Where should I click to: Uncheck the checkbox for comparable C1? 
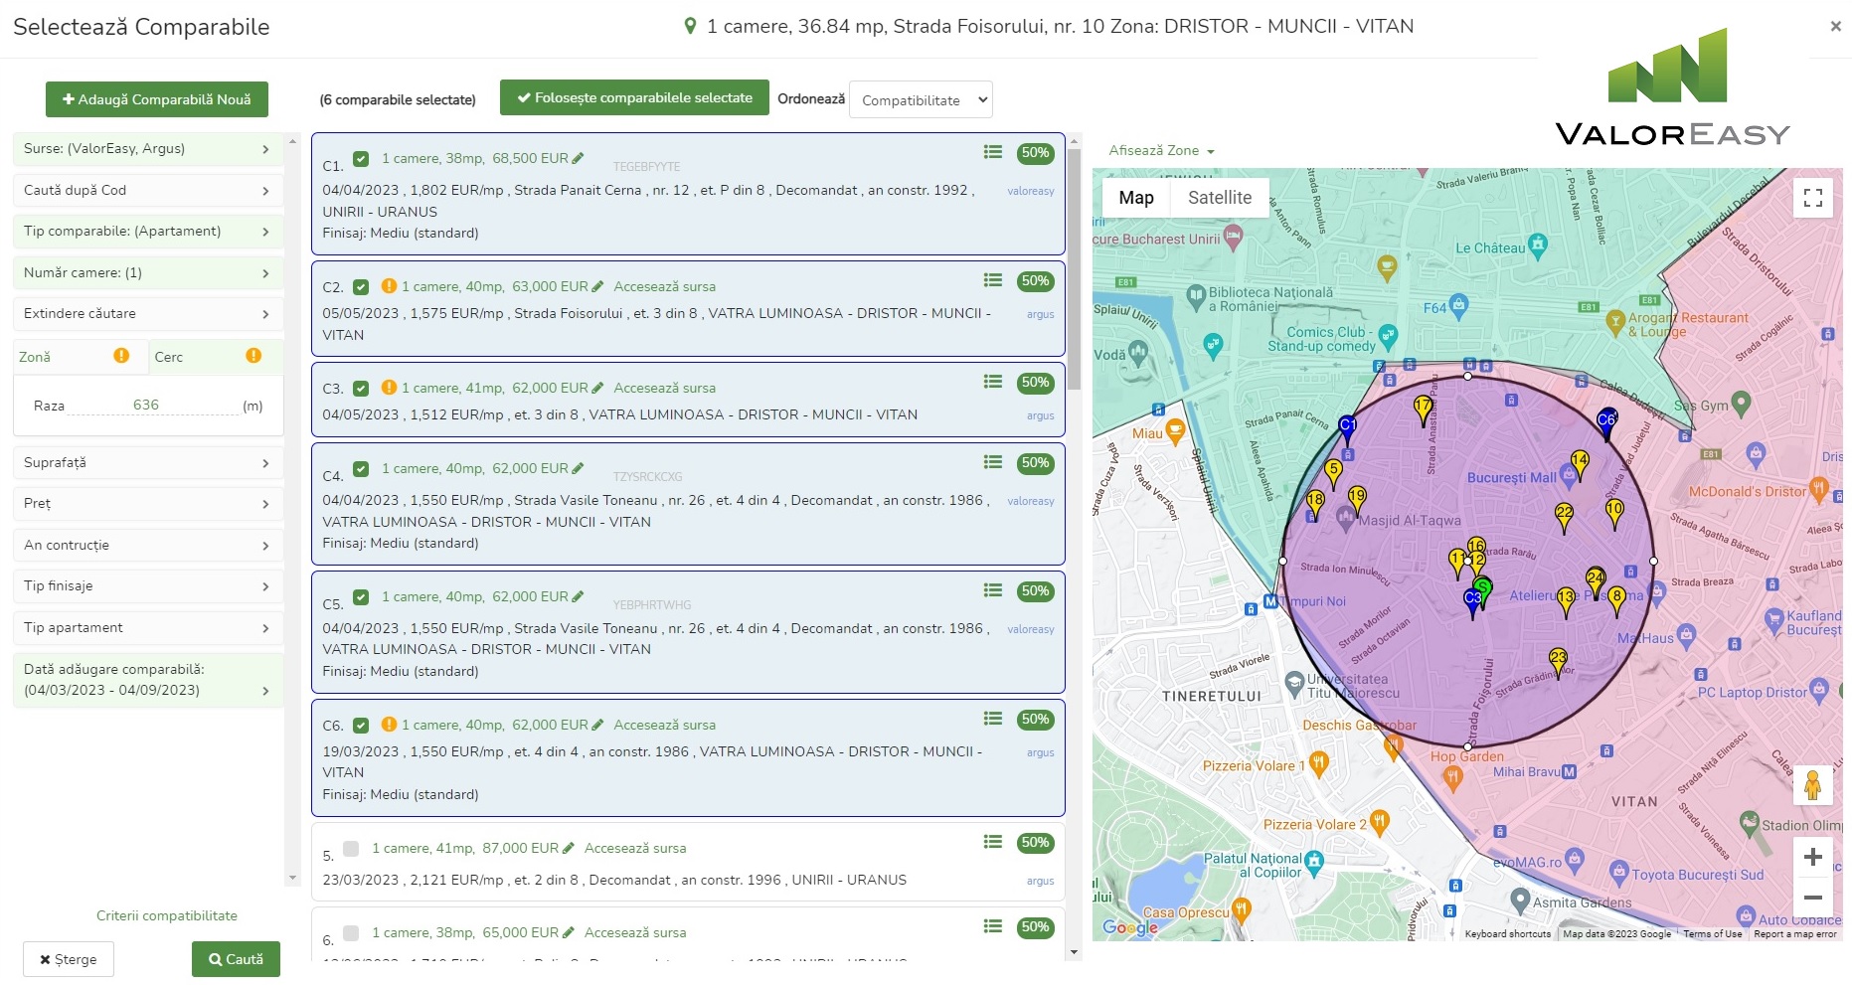361,159
